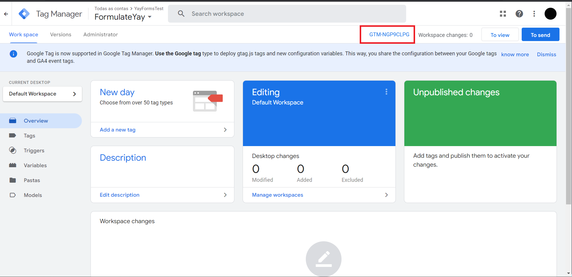Open the account avatar menu

tap(551, 14)
